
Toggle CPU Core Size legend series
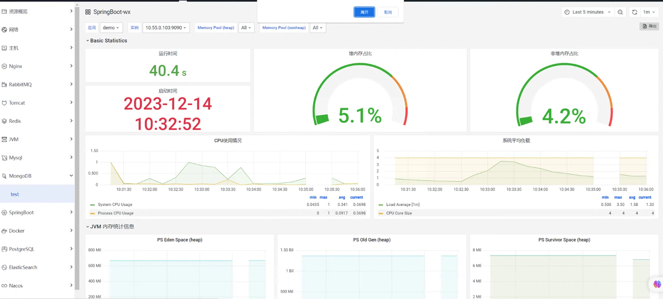tap(399, 213)
